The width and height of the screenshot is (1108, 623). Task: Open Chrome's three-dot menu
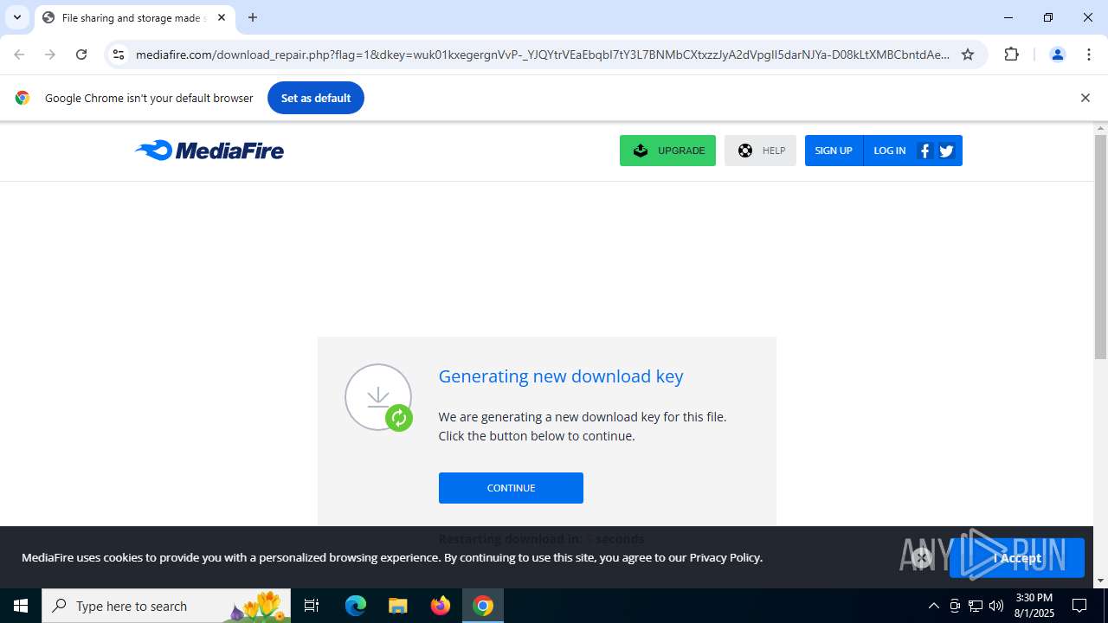1088,55
